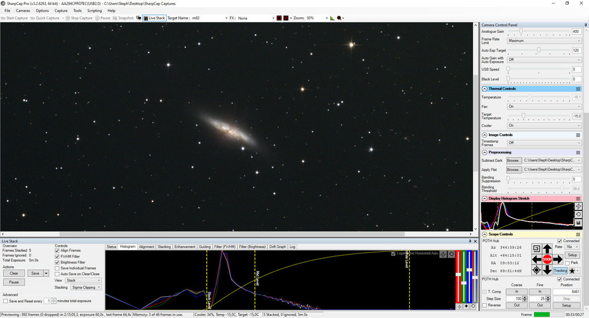Click the floppy disk save stretch icon
Screen dimensions: 589x318
578,223
